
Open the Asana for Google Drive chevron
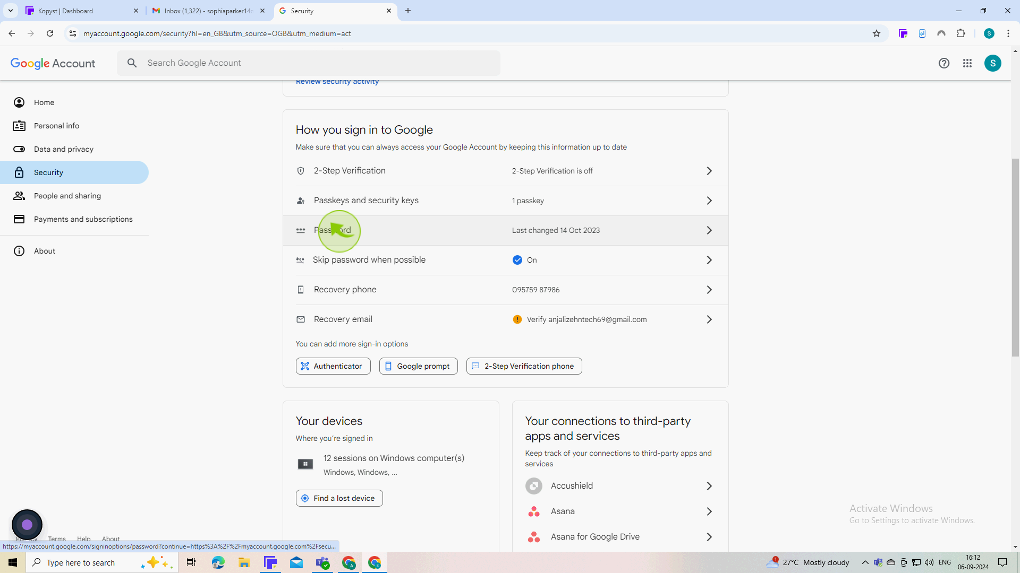click(x=709, y=537)
